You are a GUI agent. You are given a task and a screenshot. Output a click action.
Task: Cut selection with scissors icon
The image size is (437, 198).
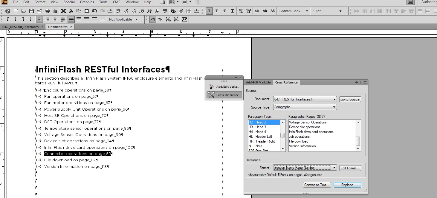71,11
